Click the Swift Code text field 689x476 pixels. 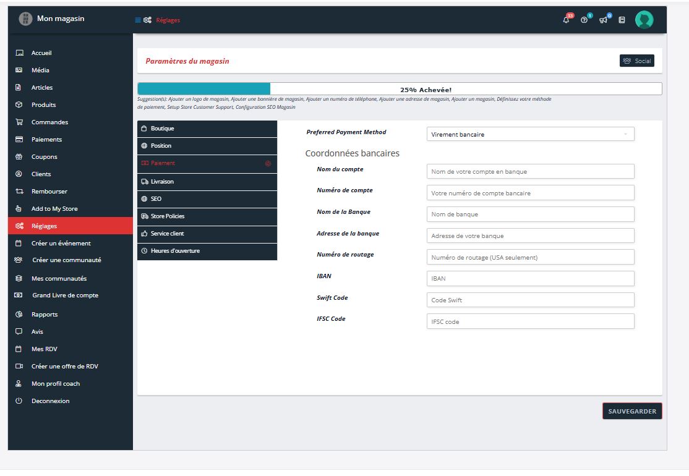click(x=530, y=300)
